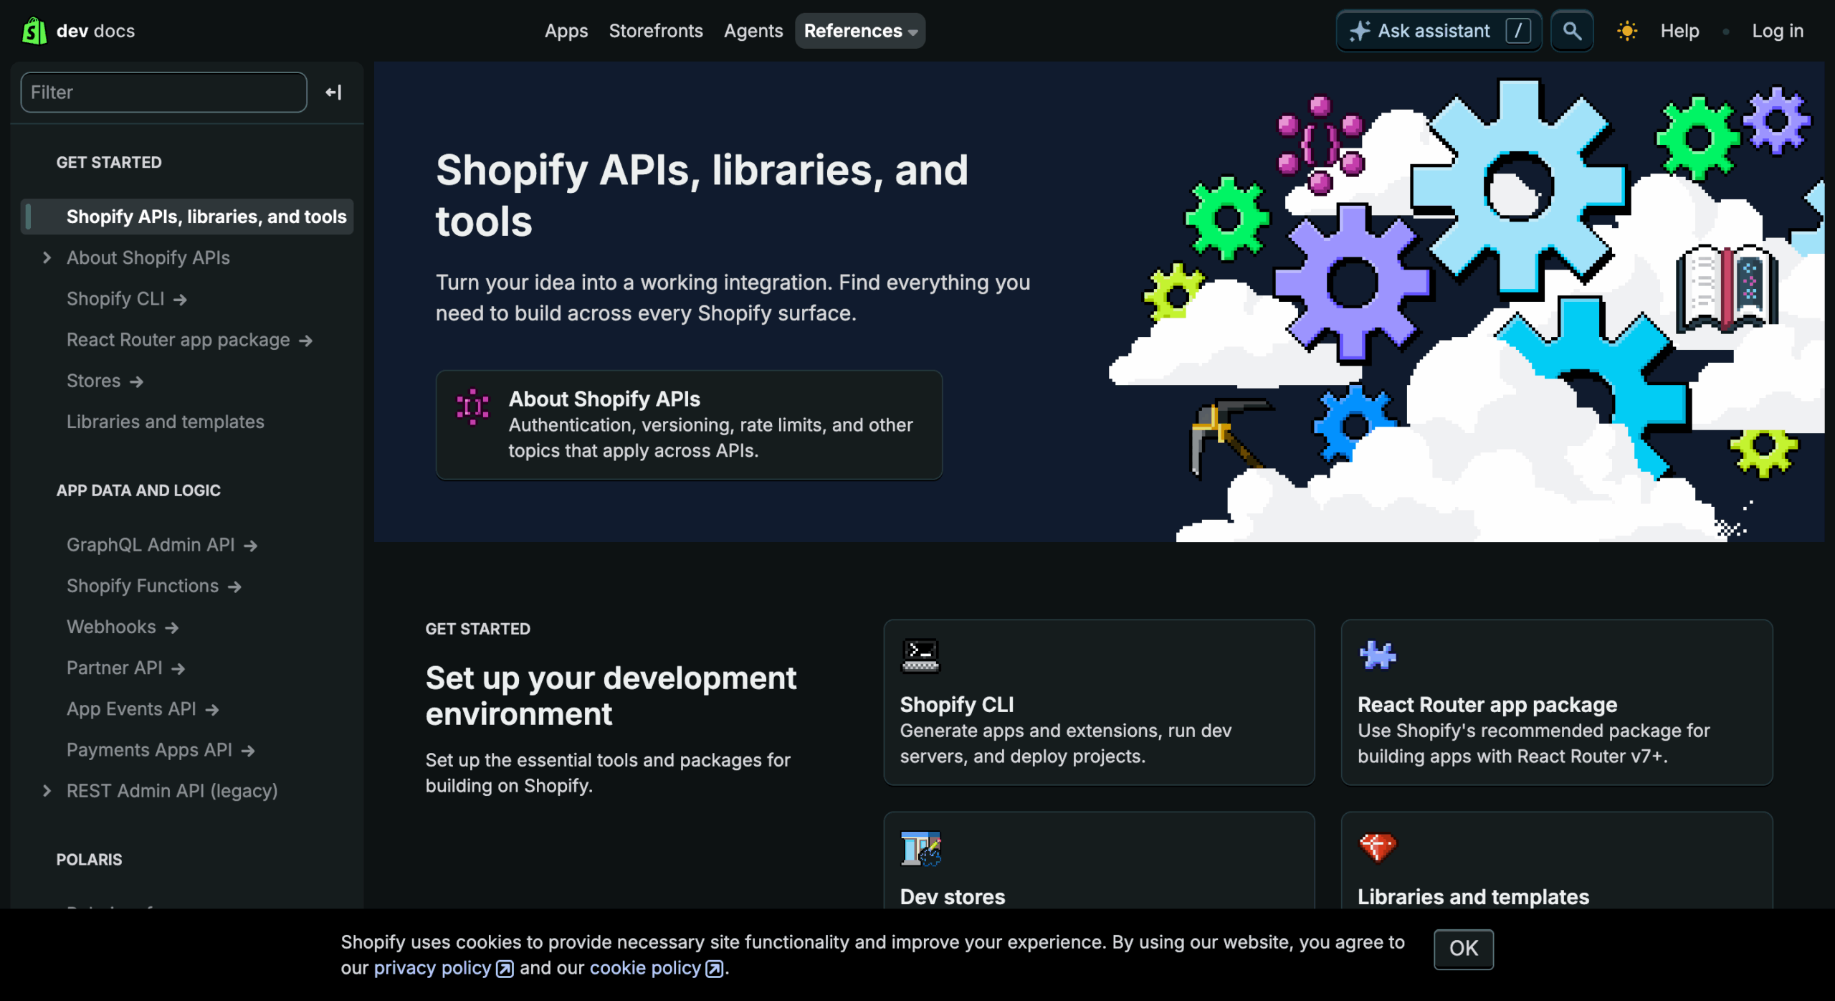Open the cookie policy link
This screenshot has height=1001, width=1835.
coord(645,968)
